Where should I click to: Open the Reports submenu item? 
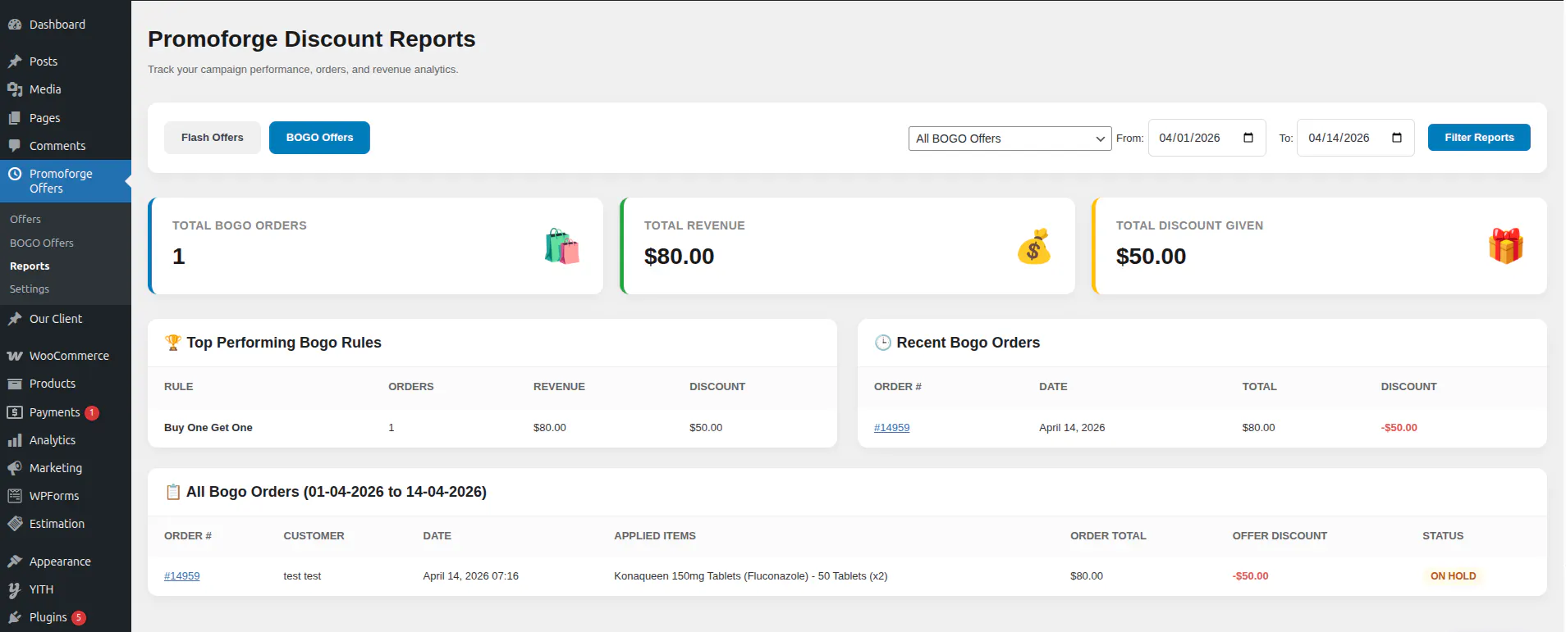30,266
